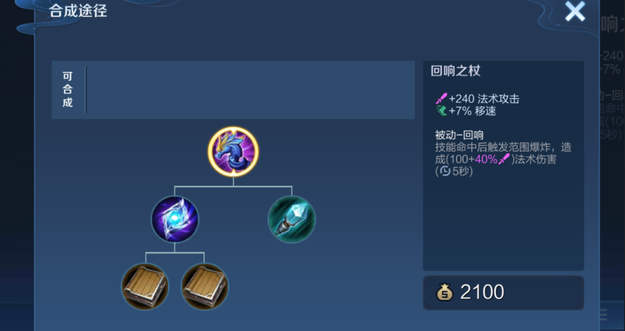Select the 回响之杖 dragon staff icon
The height and width of the screenshot is (331, 625).
point(233,151)
